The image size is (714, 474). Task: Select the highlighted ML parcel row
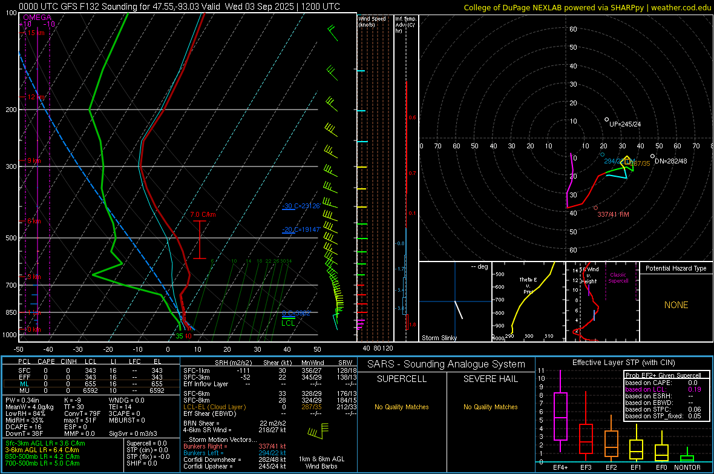coord(91,384)
